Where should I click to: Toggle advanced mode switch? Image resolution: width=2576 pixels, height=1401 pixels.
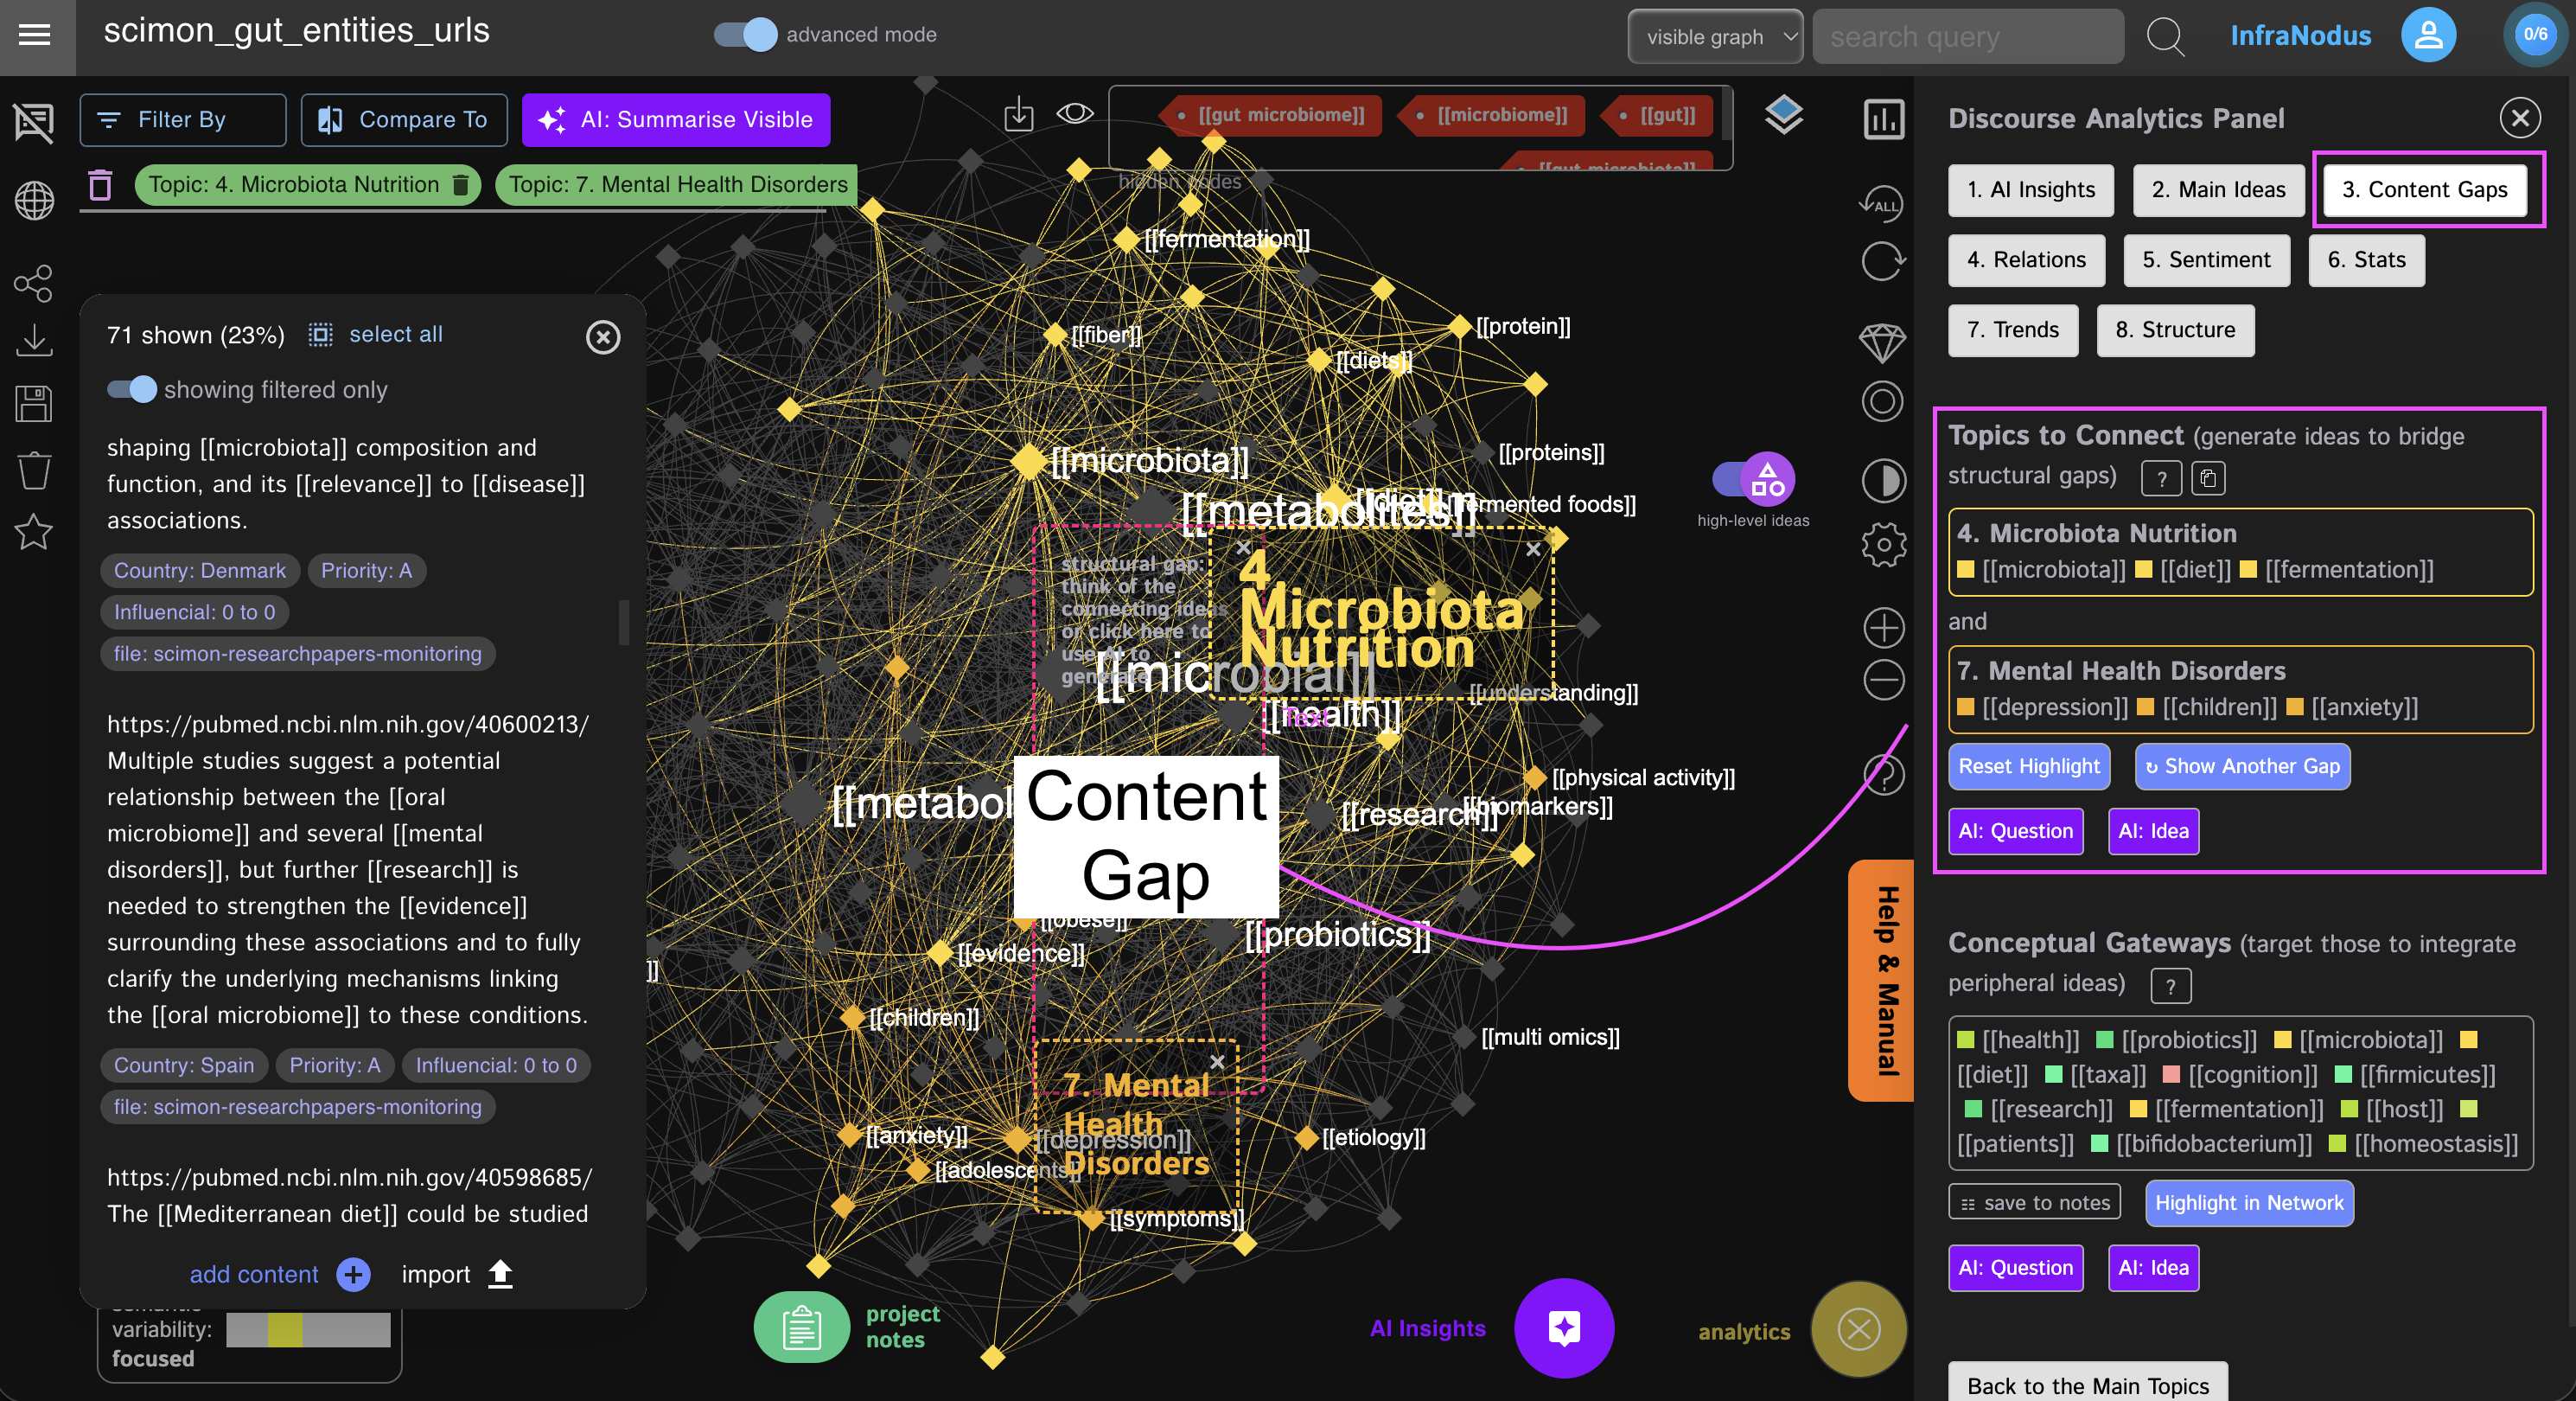tap(745, 35)
